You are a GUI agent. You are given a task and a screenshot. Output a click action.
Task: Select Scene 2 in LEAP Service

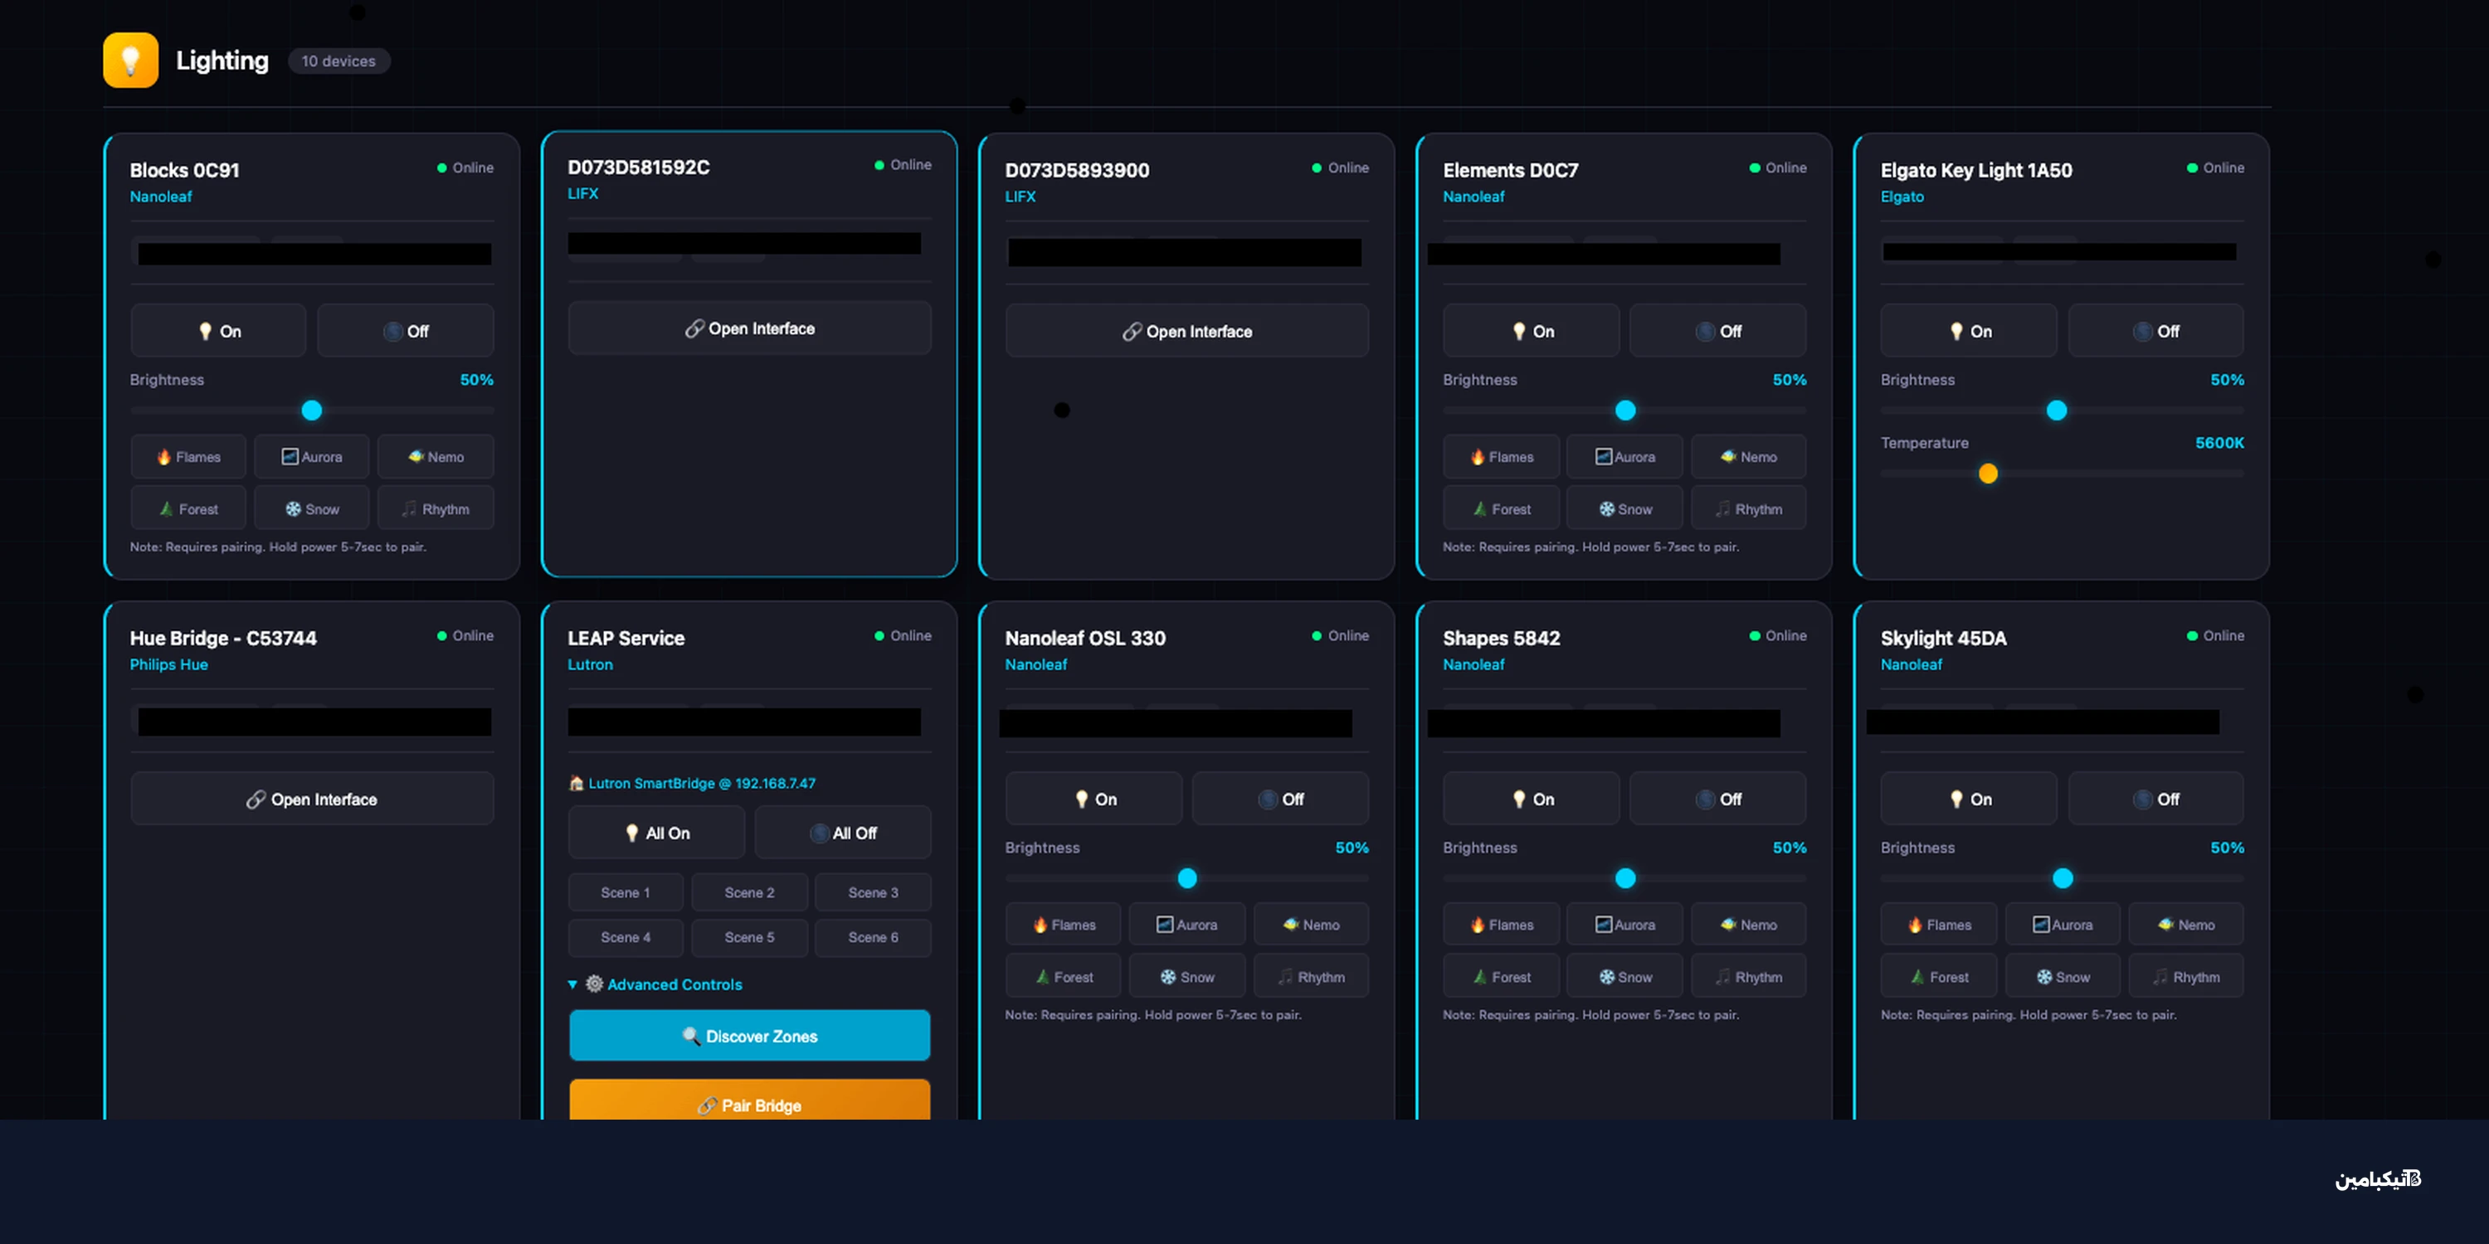(x=749, y=892)
